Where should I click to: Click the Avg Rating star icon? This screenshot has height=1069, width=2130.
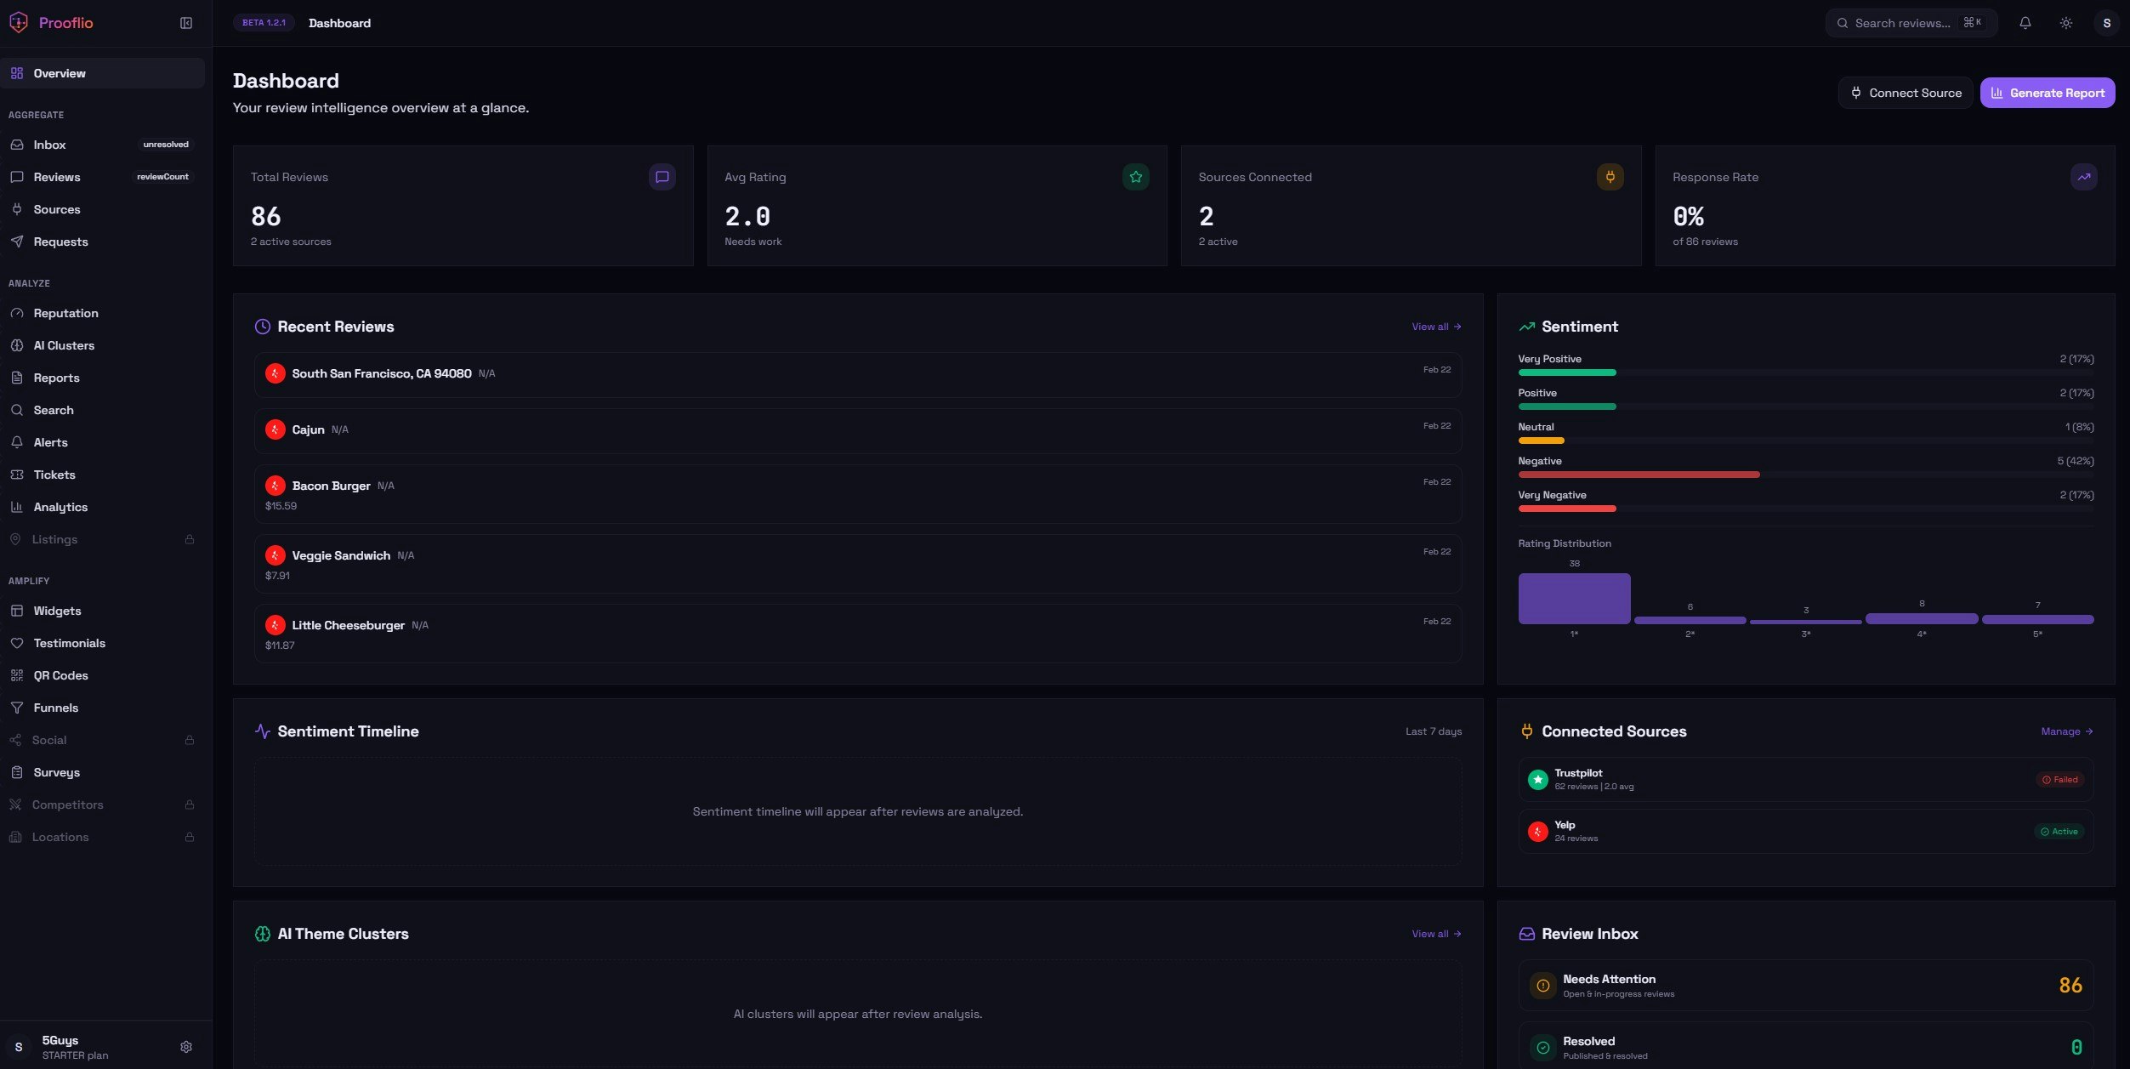click(1135, 177)
